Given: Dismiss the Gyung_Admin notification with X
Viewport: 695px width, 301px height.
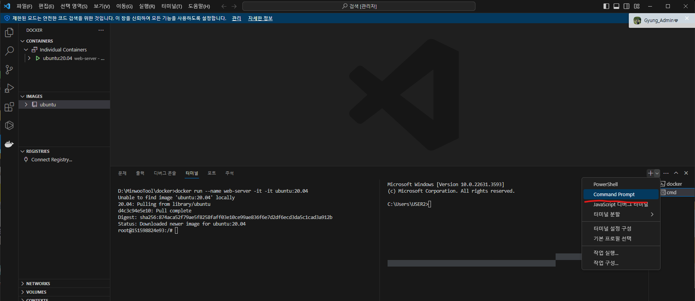Looking at the screenshot, I should pos(687,18).
